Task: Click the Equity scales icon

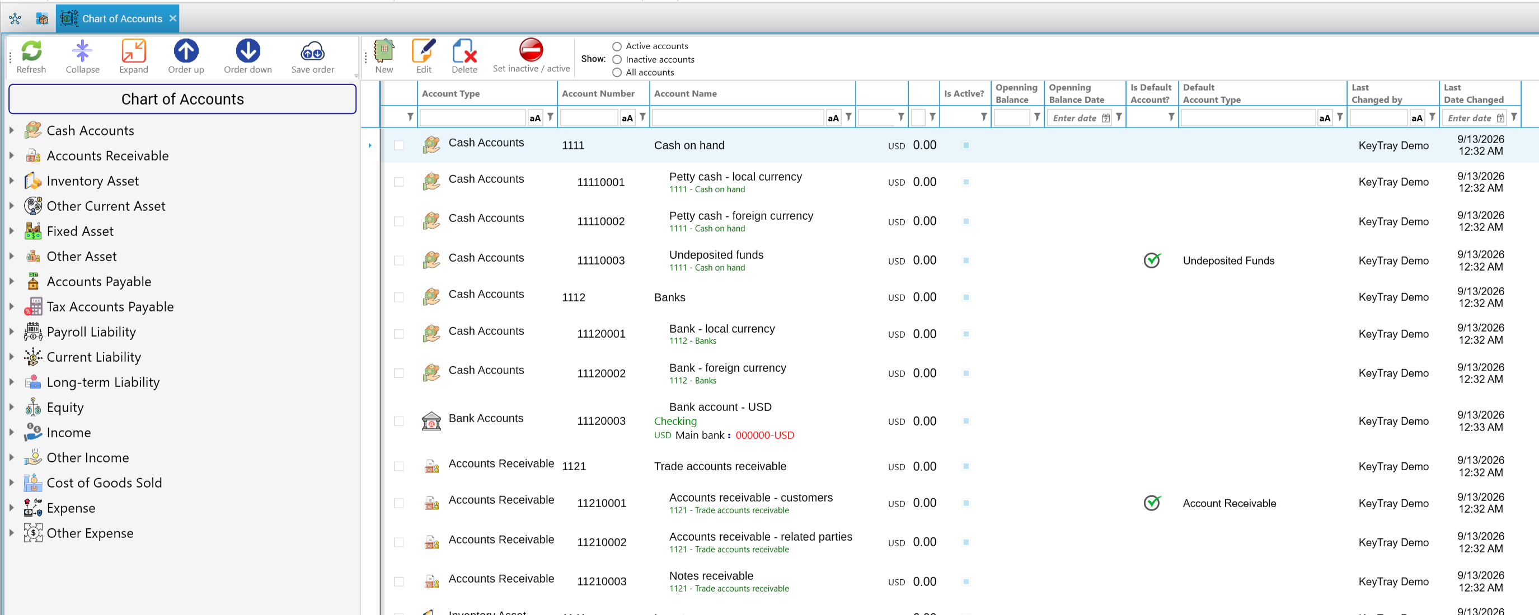Action: pos(33,407)
